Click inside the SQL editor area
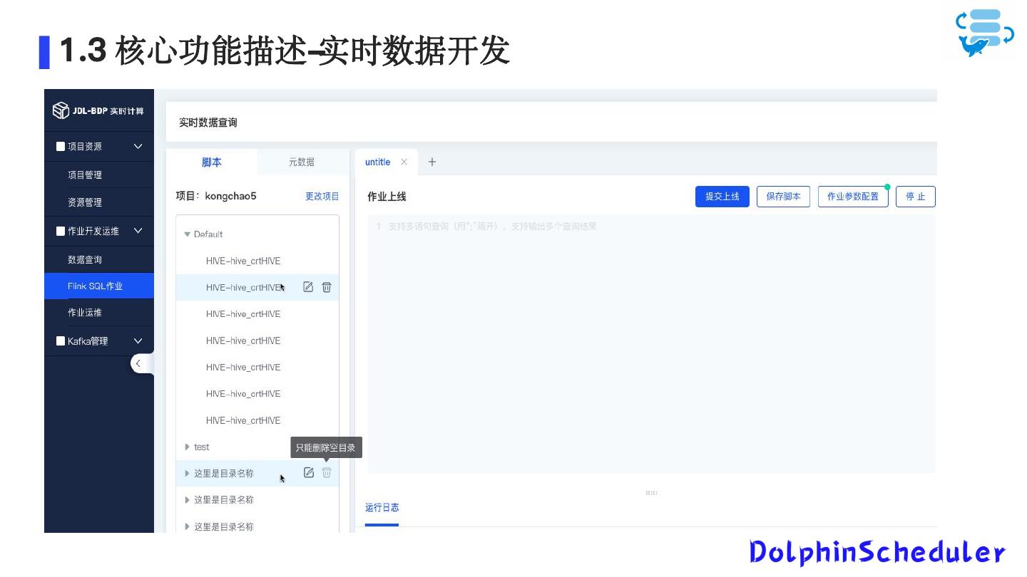 (650, 342)
